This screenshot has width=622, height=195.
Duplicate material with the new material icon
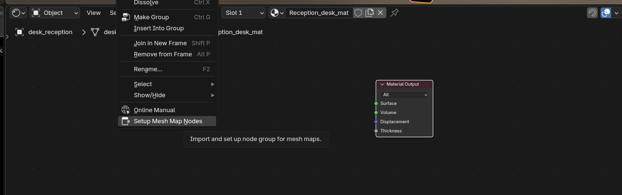[369, 13]
